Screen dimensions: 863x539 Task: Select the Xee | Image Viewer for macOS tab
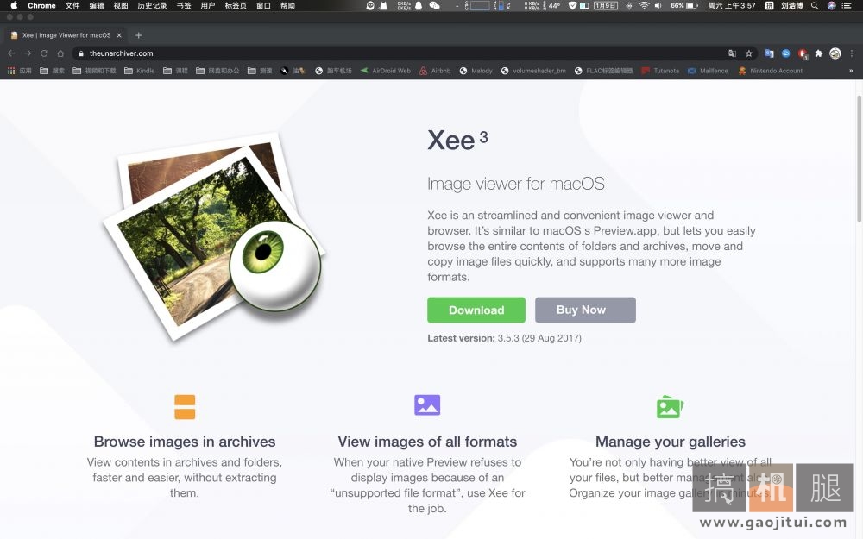66,35
